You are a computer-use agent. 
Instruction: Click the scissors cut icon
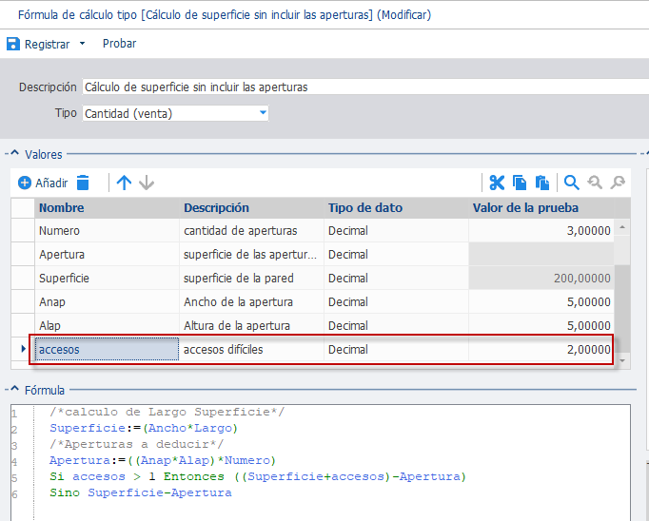(497, 183)
